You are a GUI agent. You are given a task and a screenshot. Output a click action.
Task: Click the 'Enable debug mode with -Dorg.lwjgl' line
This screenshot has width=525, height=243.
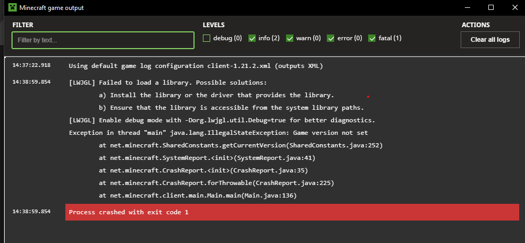click(222, 120)
